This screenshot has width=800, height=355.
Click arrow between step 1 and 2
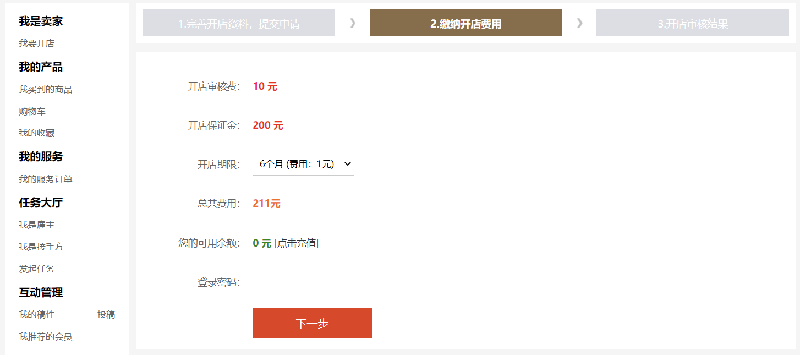point(353,23)
